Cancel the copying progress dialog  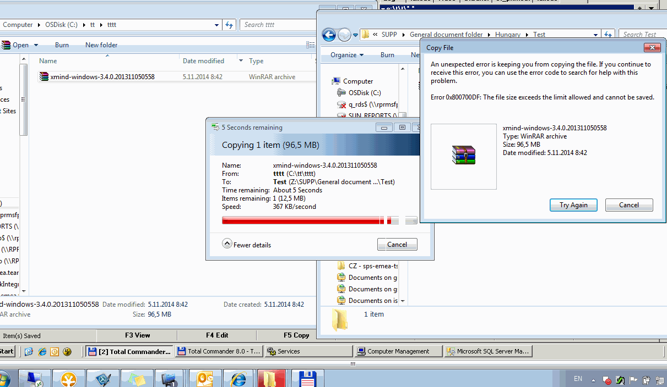coord(397,245)
